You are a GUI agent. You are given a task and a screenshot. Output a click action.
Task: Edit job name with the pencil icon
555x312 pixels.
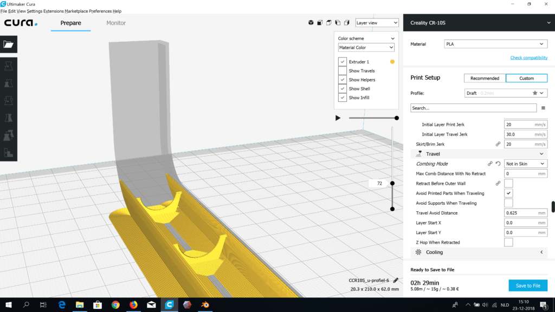point(396,280)
